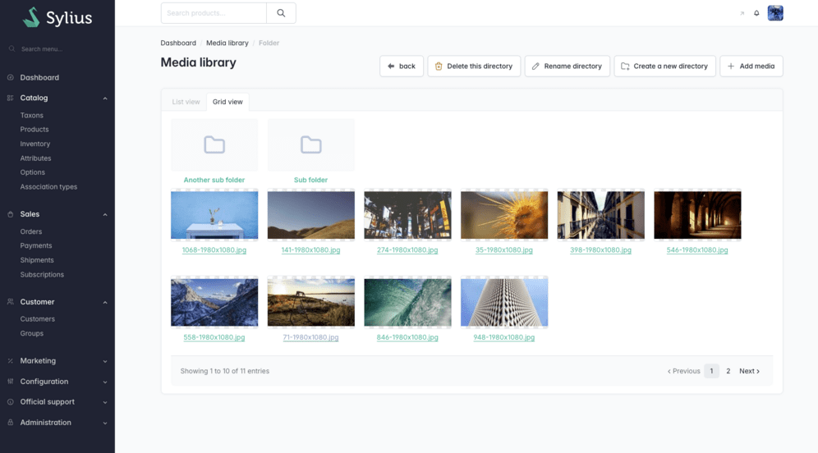
Task: Go to Next page
Action: 749,371
